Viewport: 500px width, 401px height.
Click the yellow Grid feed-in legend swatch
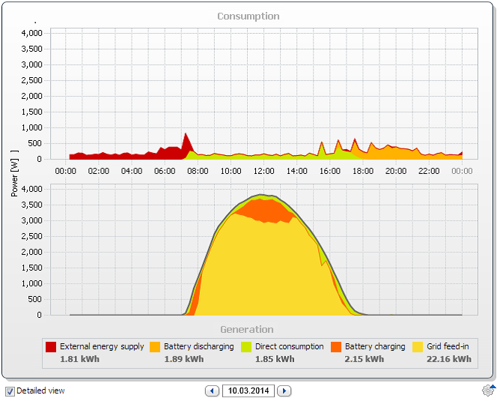[x=418, y=347]
